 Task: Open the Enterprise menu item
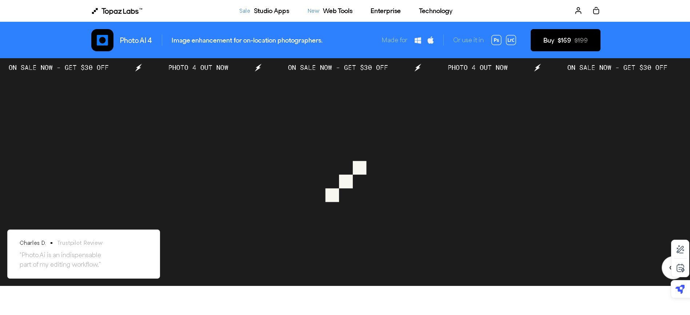pos(386,11)
